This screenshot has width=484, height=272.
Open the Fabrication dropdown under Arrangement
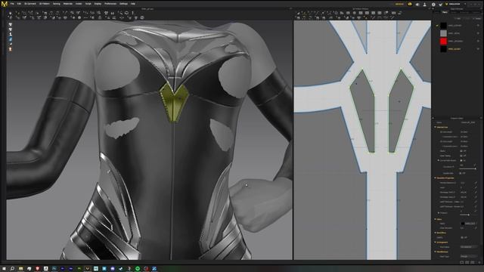tap(469, 247)
